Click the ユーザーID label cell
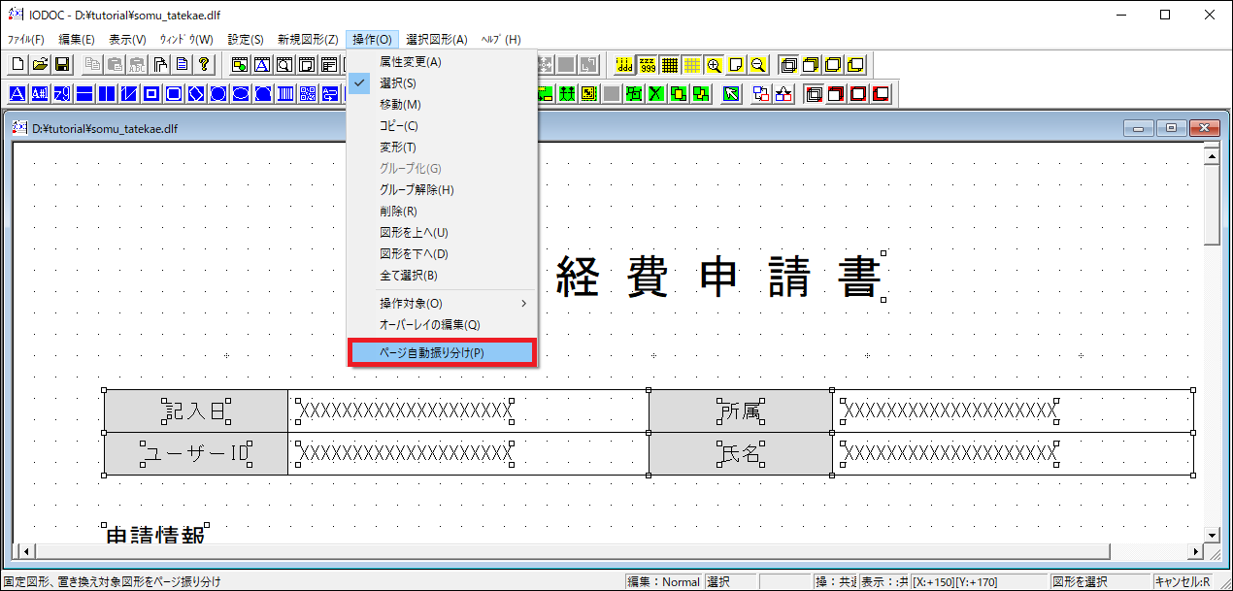The height and width of the screenshot is (591, 1233). [x=196, y=454]
